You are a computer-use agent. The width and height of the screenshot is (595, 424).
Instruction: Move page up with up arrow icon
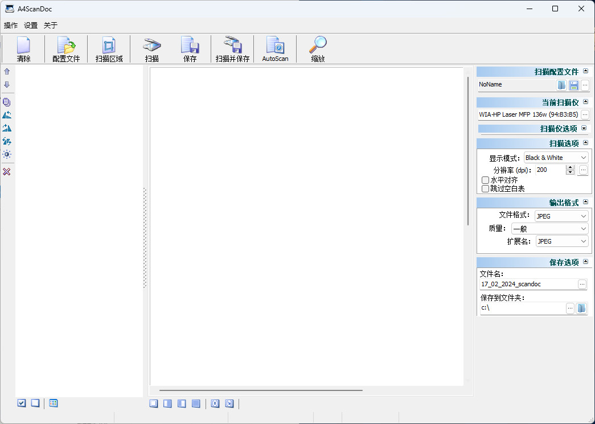7,71
